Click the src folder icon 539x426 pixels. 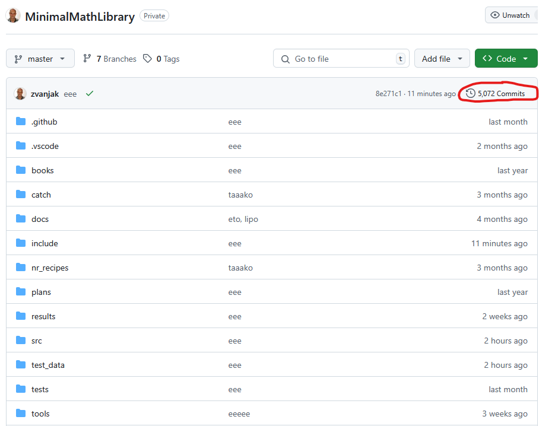(21, 341)
